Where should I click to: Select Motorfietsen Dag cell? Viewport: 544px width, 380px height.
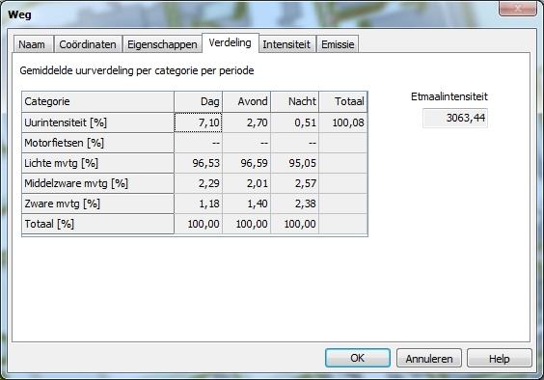tap(198, 143)
